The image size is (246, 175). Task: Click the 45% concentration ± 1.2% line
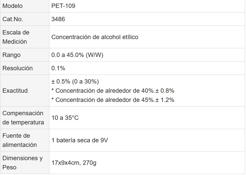point(113,100)
